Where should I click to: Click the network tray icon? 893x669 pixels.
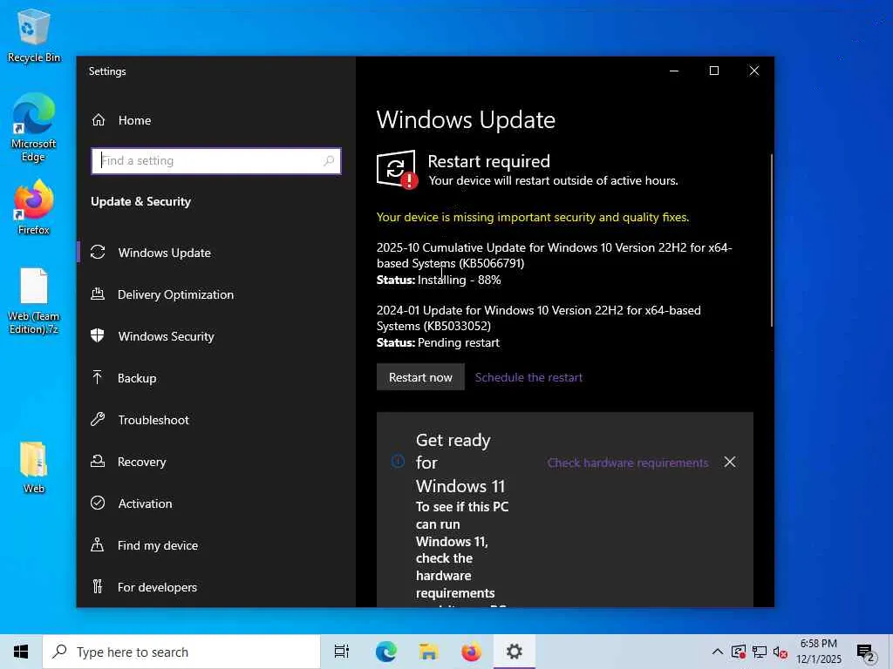pyautogui.click(x=760, y=652)
